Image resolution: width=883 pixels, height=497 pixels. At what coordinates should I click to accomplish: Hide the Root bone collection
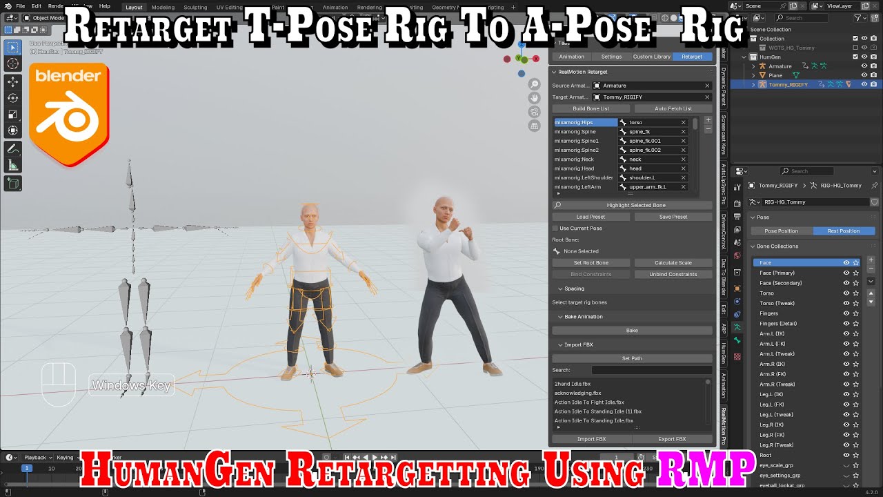click(846, 455)
